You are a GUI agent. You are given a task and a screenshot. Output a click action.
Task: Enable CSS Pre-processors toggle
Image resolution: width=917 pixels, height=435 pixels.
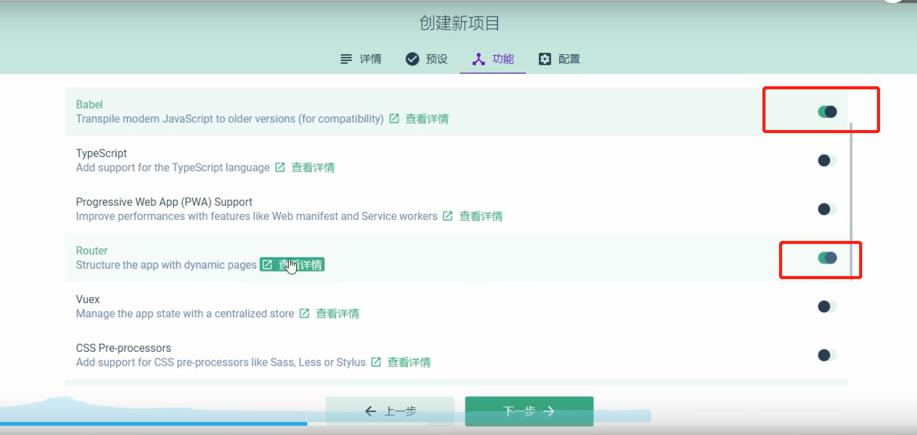coord(827,355)
